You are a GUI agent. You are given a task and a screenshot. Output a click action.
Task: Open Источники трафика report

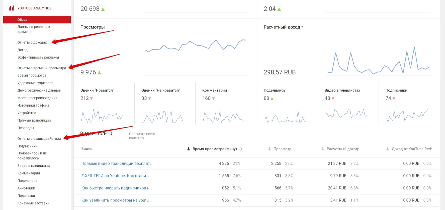tap(33, 105)
